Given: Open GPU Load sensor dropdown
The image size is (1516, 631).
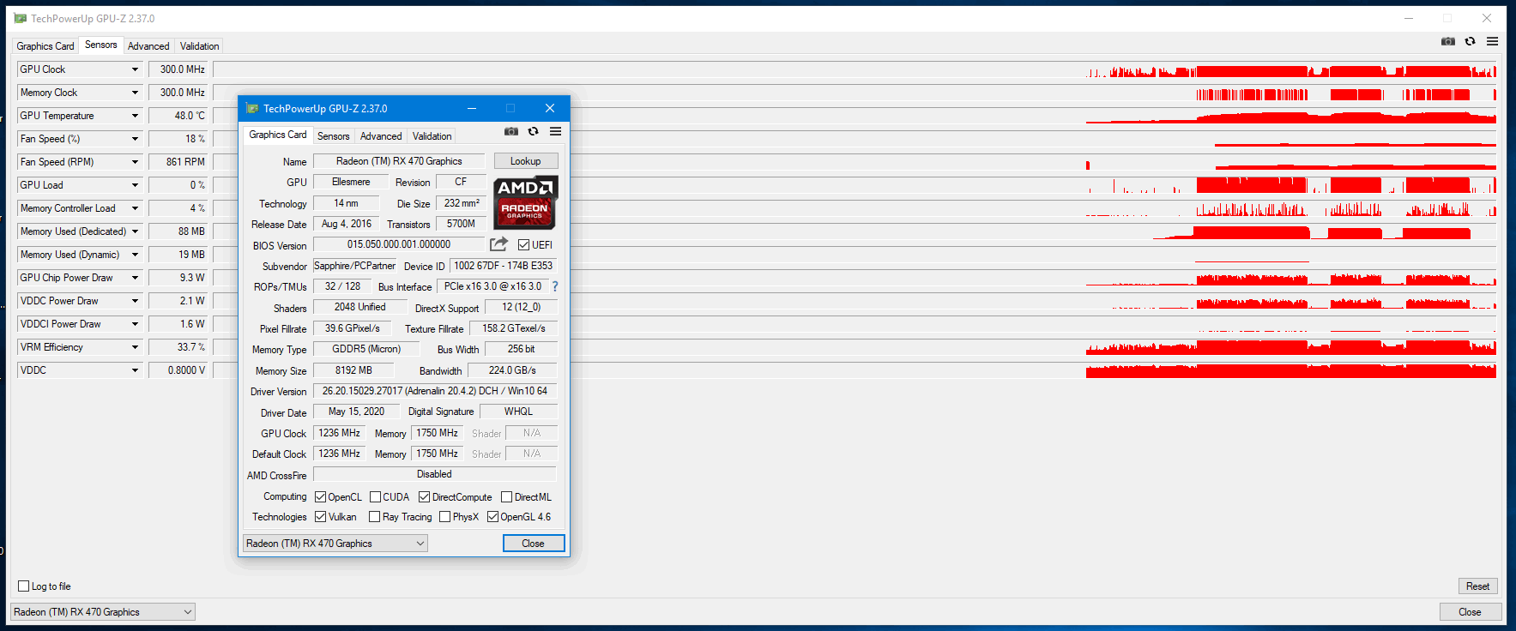Looking at the screenshot, I should tap(135, 185).
